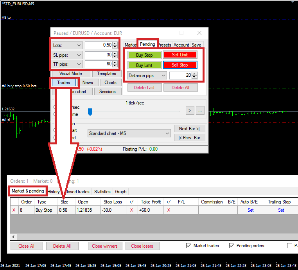Click the Sell Limit button
The image size is (298, 270).
click(180, 55)
